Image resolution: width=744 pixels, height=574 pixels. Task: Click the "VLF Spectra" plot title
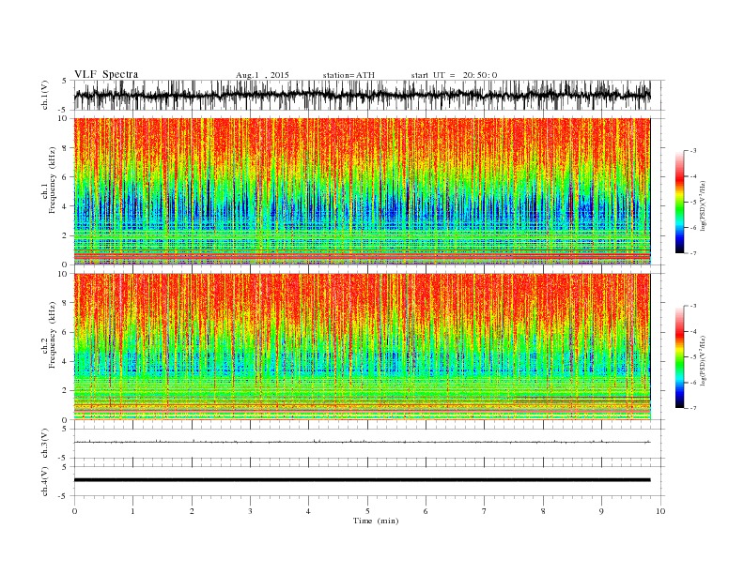coord(106,74)
